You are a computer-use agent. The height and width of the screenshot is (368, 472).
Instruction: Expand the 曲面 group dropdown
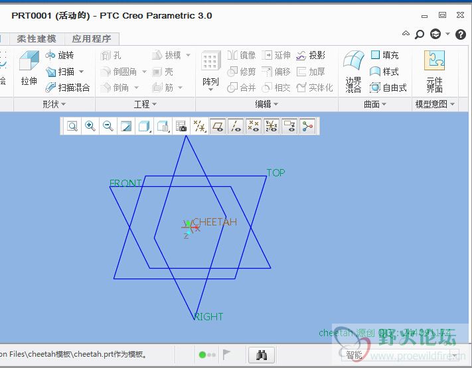pos(375,104)
